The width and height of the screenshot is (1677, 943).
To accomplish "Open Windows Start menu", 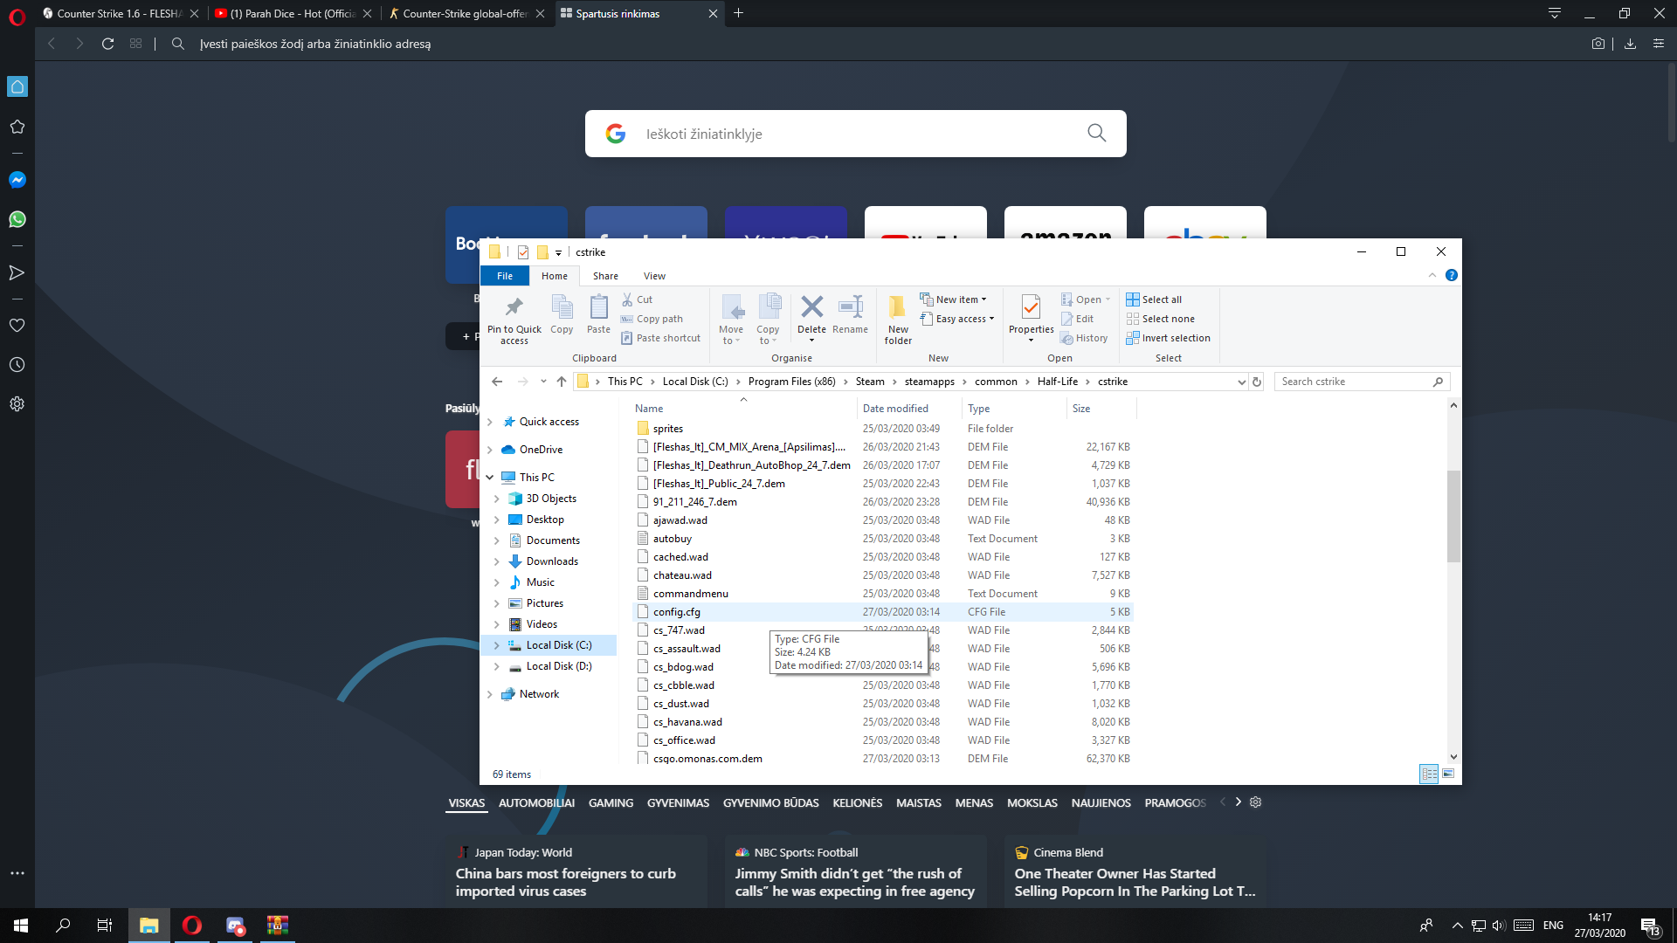I will (x=21, y=926).
